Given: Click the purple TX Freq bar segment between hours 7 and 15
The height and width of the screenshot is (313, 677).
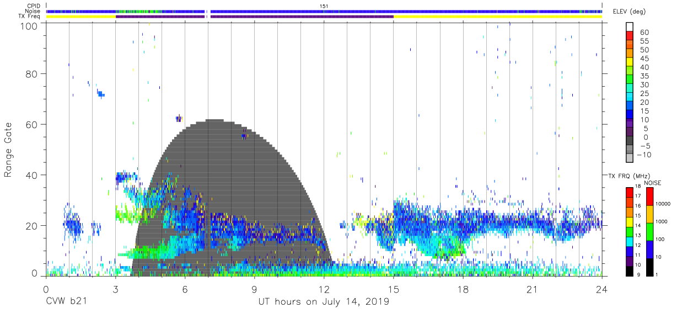Looking at the screenshot, I should (302, 17).
